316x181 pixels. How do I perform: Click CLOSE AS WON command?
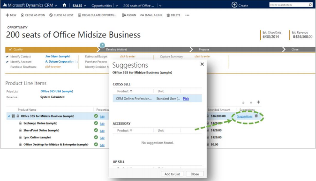pyautogui.click(x=33, y=15)
